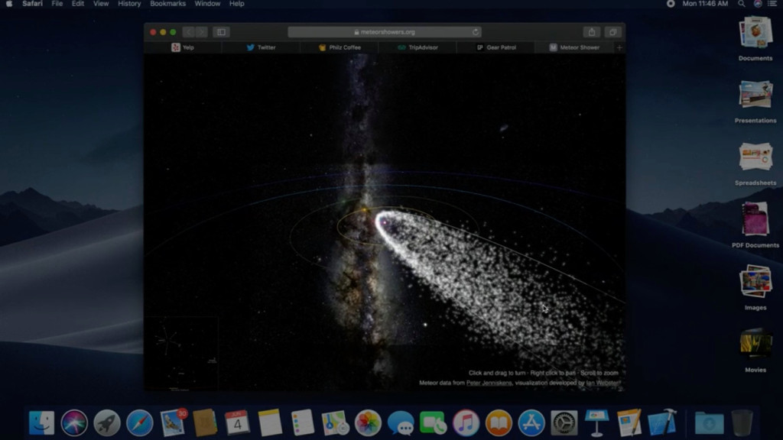Image resolution: width=783 pixels, height=440 pixels.
Task: Open the Safari menu
Action: coord(32,4)
